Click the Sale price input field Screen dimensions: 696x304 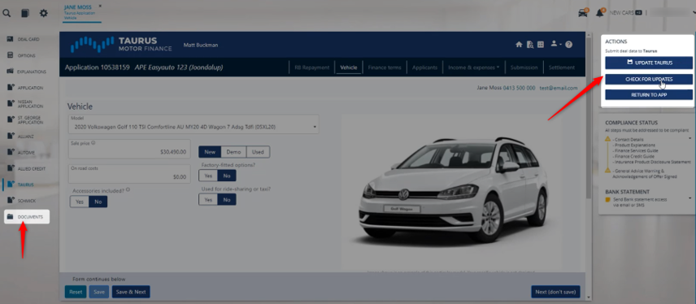(x=129, y=149)
